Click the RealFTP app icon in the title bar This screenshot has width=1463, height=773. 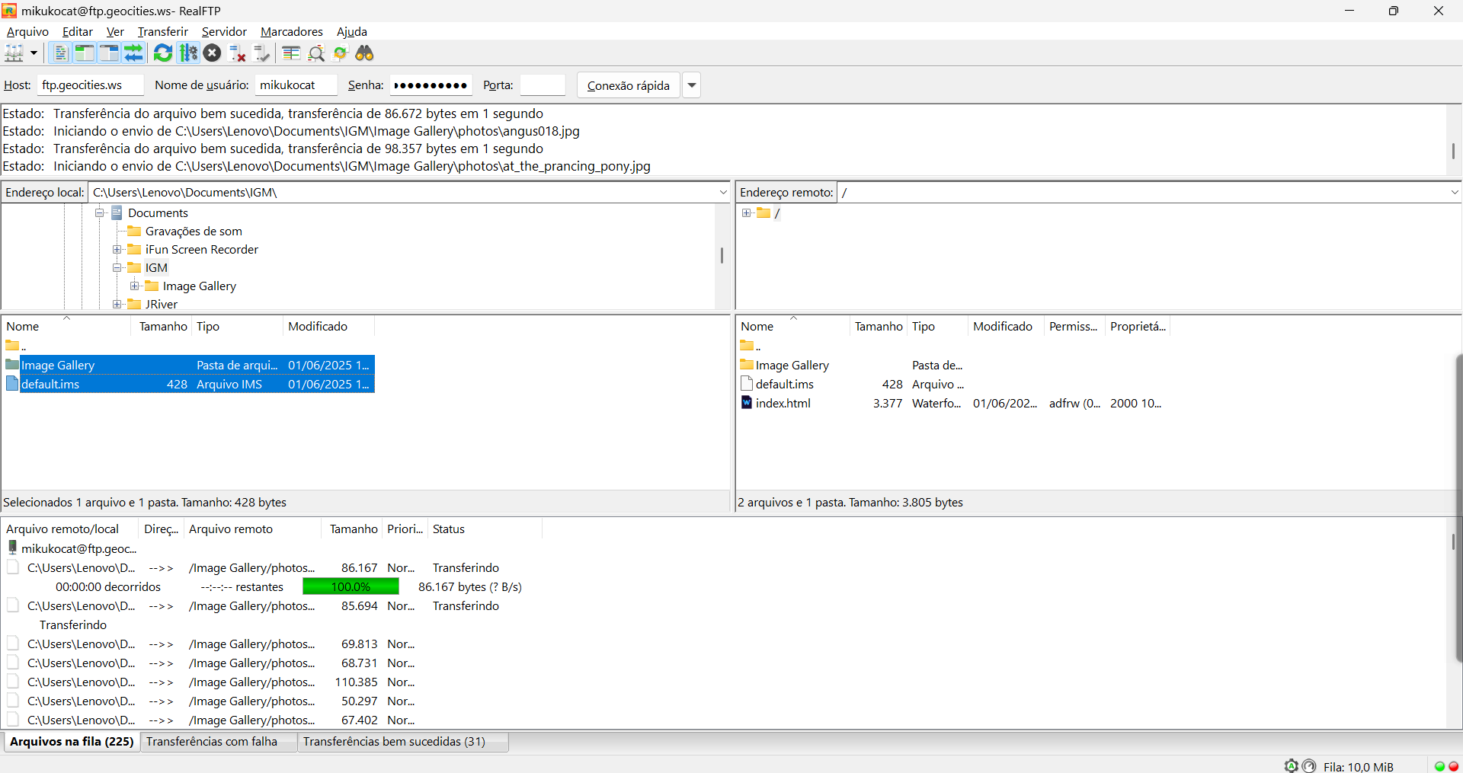[9, 11]
